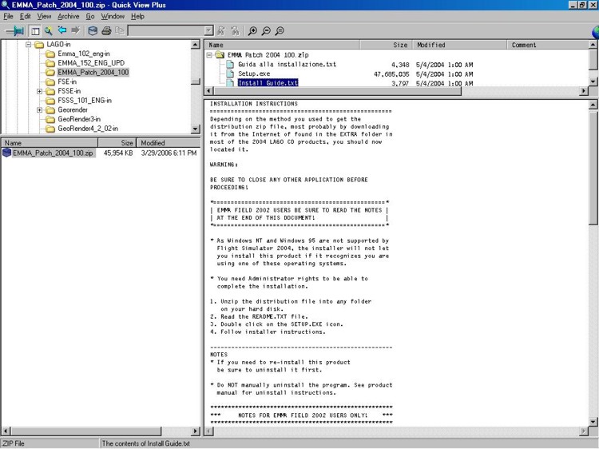Click the printer icon
Viewport: 599px width, 449px height.
pyautogui.click(x=106, y=31)
